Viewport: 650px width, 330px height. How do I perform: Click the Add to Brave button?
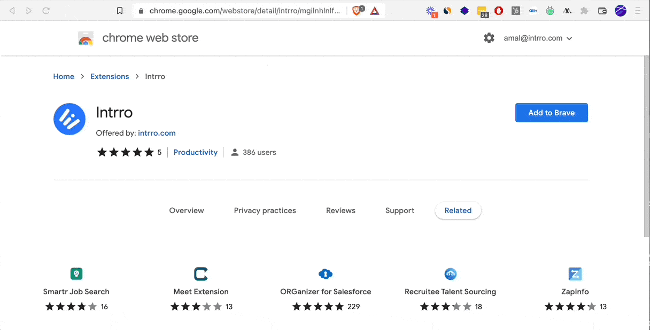click(551, 113)
